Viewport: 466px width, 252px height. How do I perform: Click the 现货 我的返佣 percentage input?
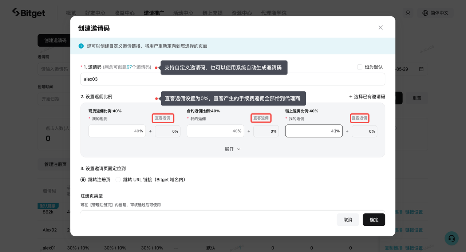(x=117, y=131)
